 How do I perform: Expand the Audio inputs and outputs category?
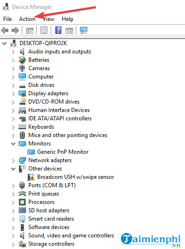click(13, 52)
